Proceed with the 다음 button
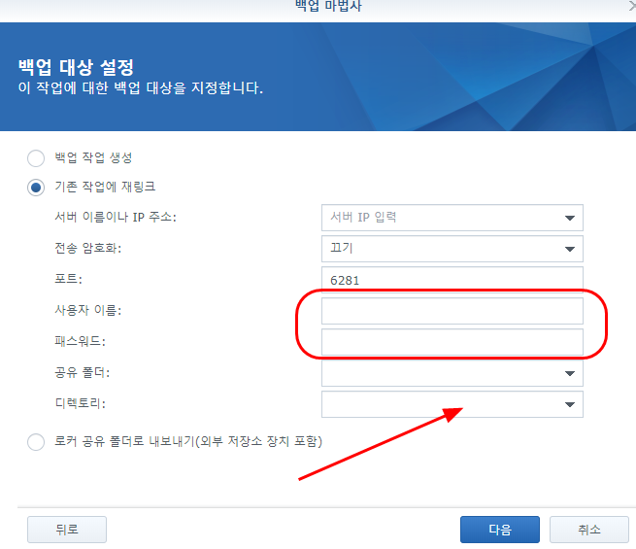Image resolution: width=636 pixels, height=549 pixels. 500,530
